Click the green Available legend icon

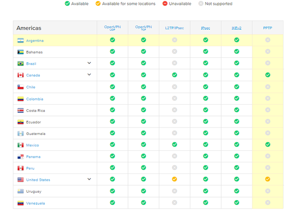67,3
